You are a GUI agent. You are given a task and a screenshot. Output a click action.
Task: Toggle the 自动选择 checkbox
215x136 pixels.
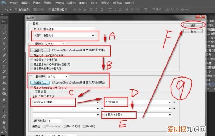point(16,9)
